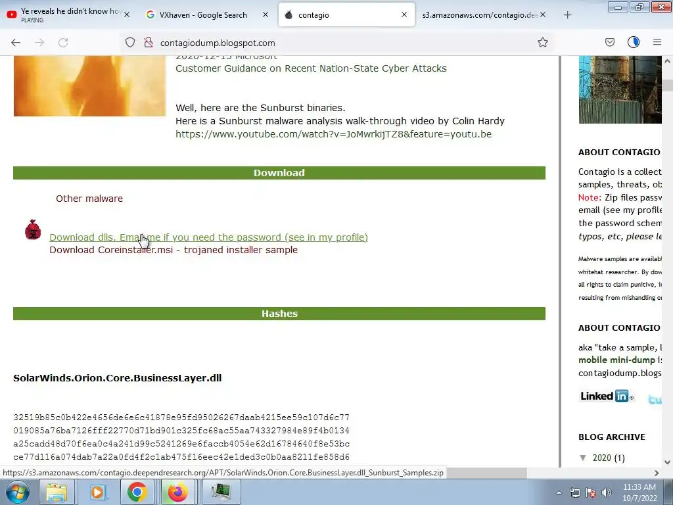Screen dimensions: 673x505
Task: Click the vertical scrollbar down arrow
Action: (x=667, y=462)
